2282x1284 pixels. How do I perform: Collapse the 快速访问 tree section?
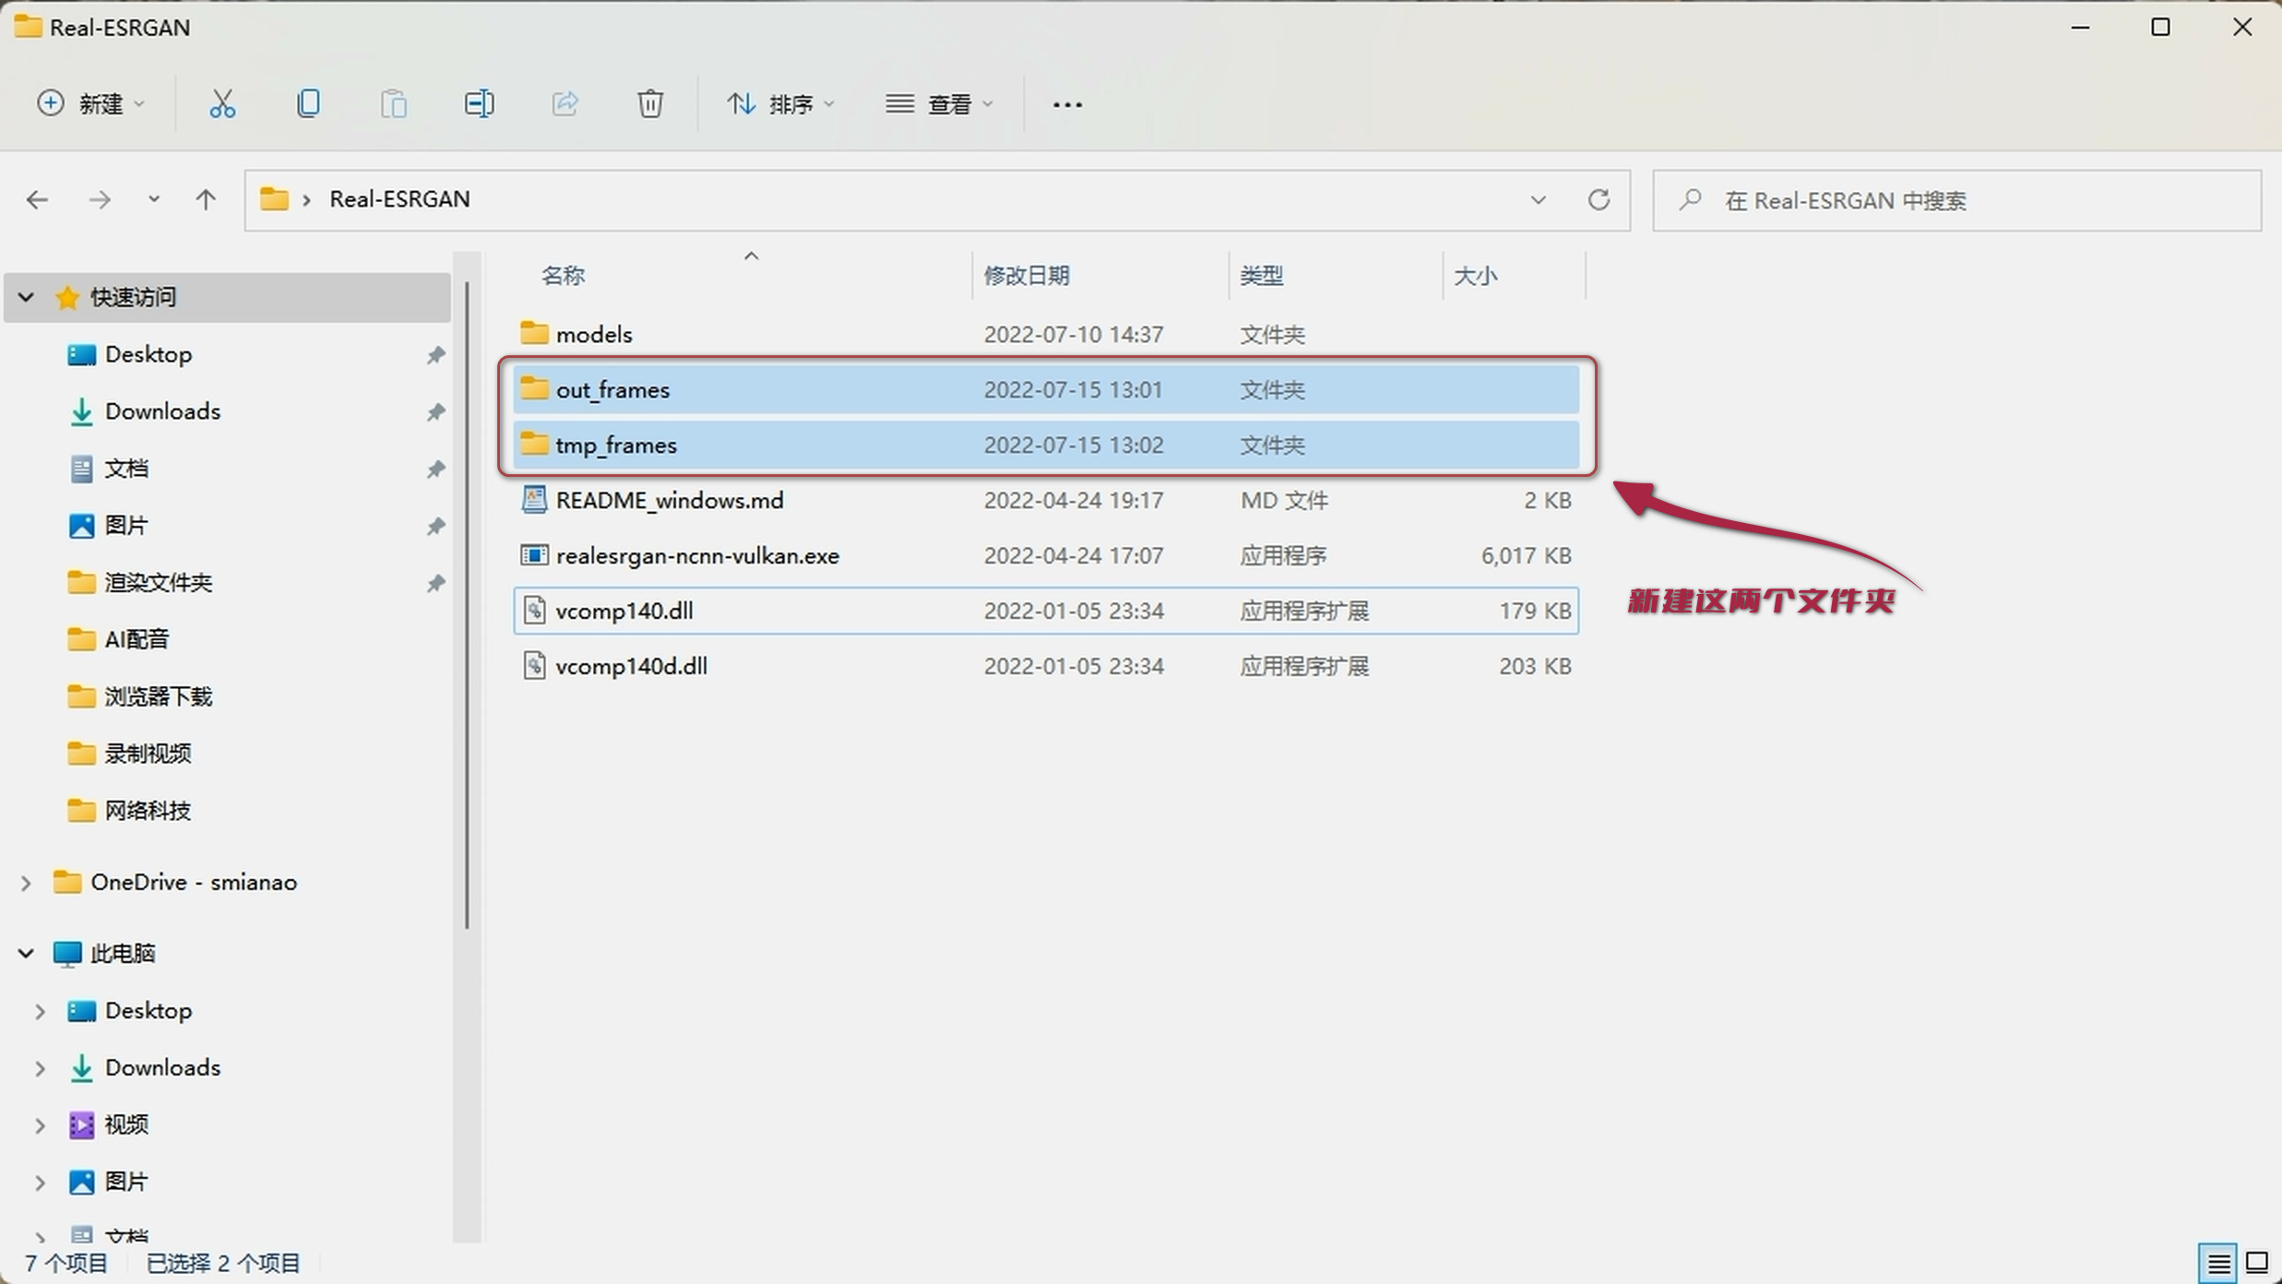click(26, 297)
